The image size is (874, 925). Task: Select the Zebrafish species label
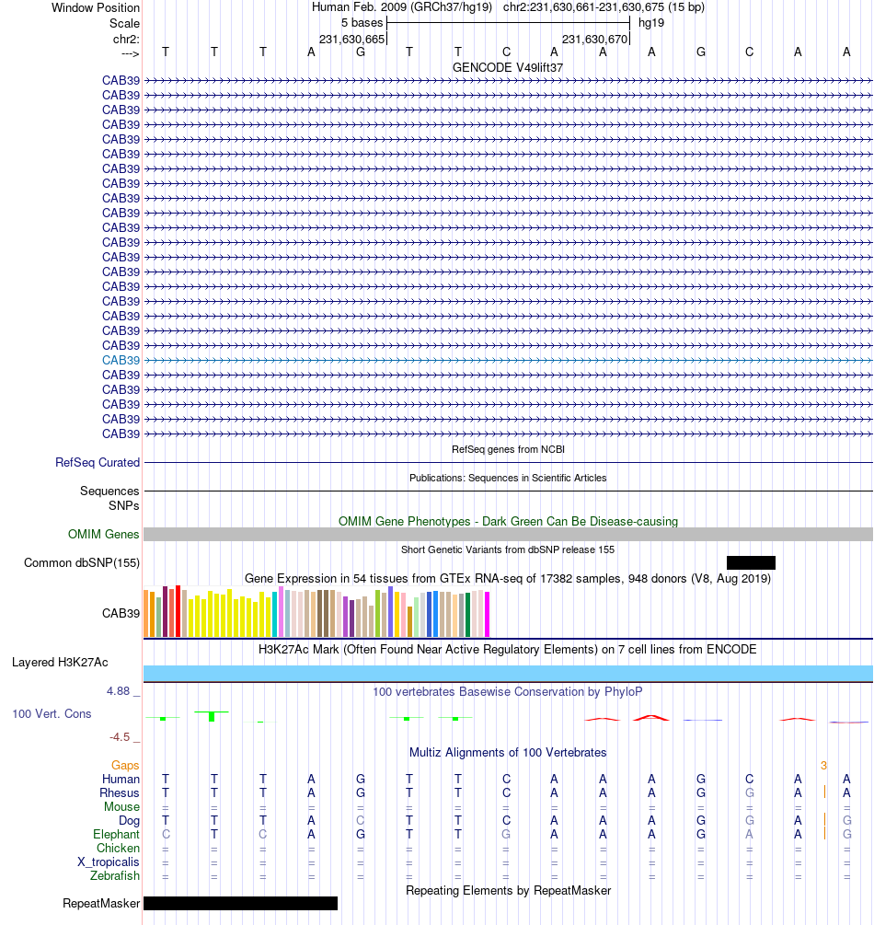point(114,875)
